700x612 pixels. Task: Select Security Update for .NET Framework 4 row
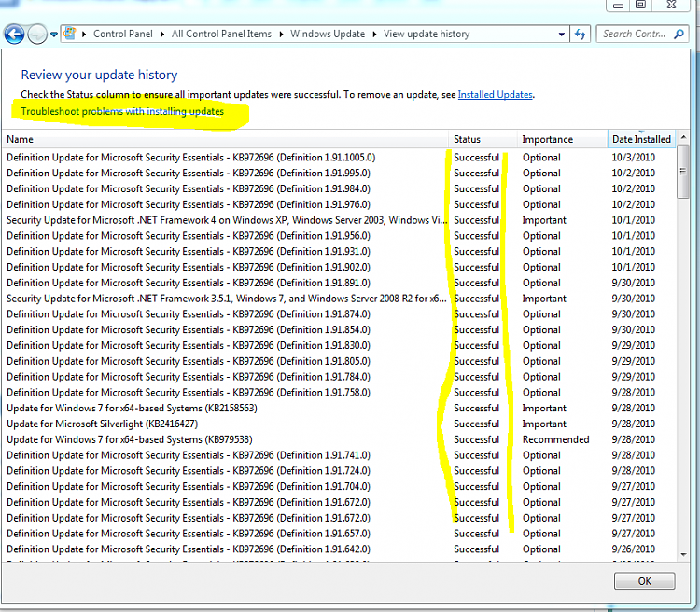coord(339,220)
